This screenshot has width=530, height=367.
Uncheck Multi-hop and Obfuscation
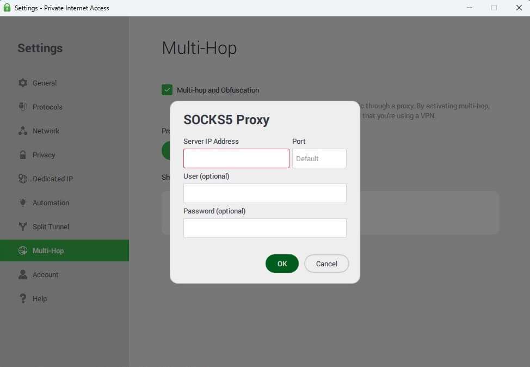coord(167,90)
